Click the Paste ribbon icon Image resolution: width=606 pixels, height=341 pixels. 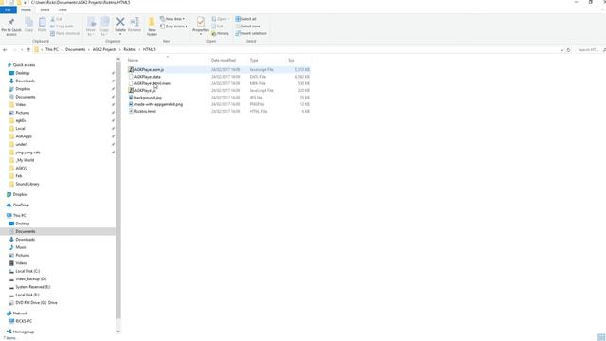click(42, 22)
